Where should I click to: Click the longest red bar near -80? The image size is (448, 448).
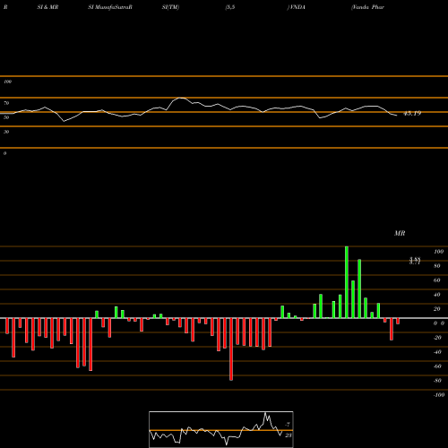point(231,349)
